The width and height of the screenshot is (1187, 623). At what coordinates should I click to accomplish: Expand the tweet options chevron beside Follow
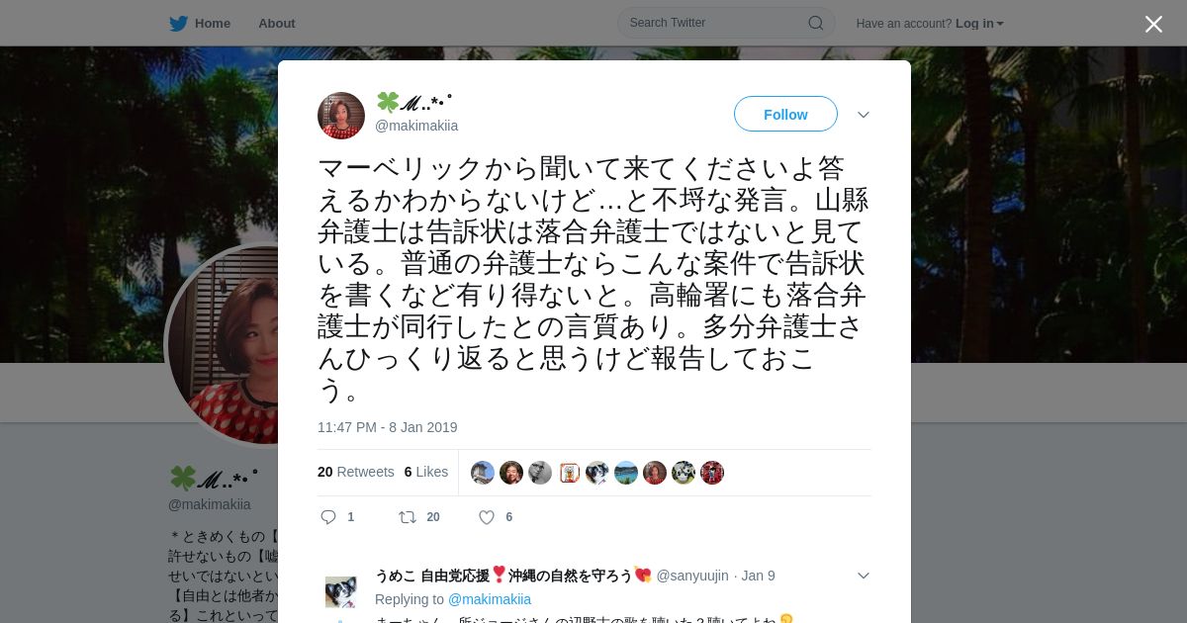[864, 115]
